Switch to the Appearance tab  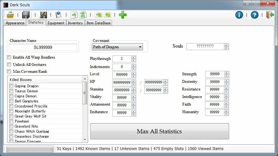pos(15,23)
